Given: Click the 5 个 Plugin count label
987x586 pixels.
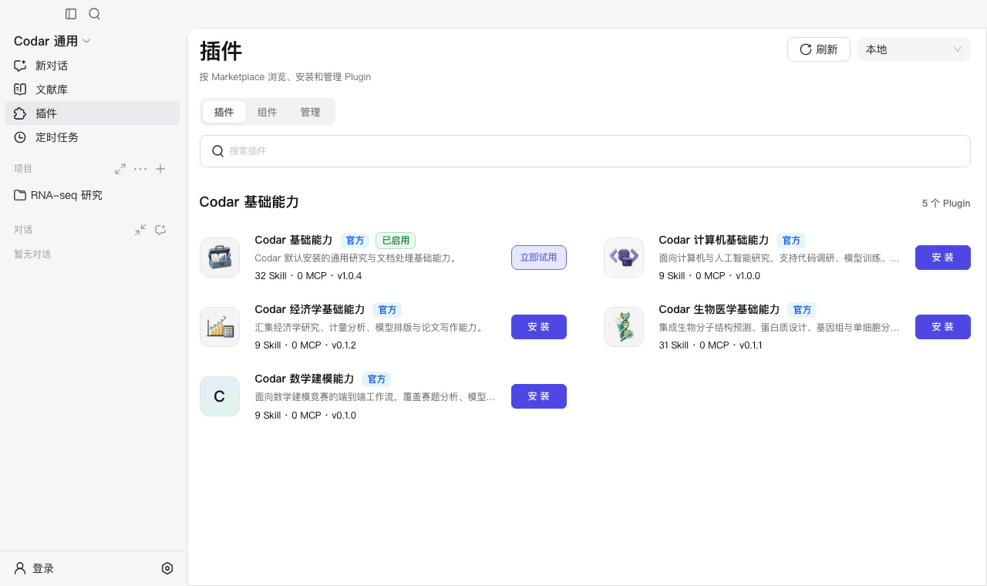Looking at the screenshot, I should tap(946, 204).
